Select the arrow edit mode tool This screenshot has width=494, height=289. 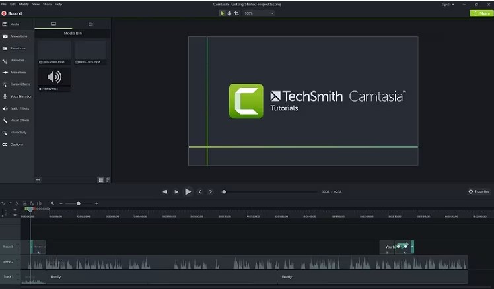222,13
